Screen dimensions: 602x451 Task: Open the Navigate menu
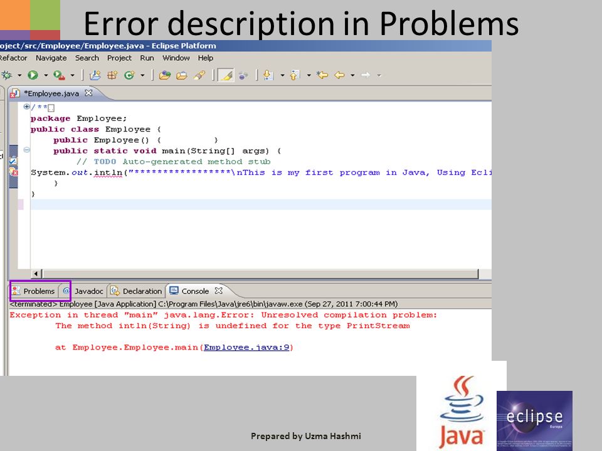[x=51, y=58]
